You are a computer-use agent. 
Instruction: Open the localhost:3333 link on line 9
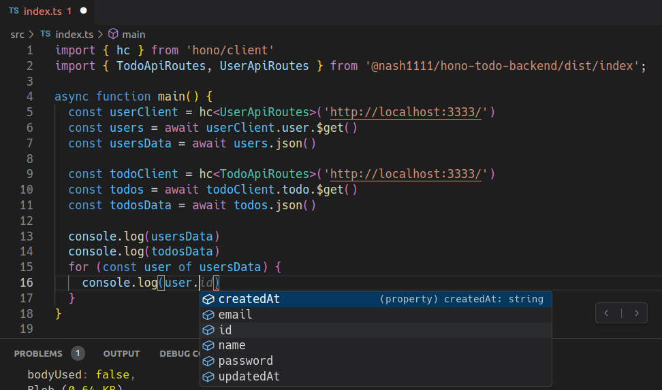point(405,174)
